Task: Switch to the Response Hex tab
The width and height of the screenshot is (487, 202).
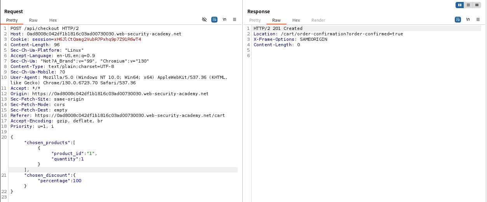Action: coord(296,20)
